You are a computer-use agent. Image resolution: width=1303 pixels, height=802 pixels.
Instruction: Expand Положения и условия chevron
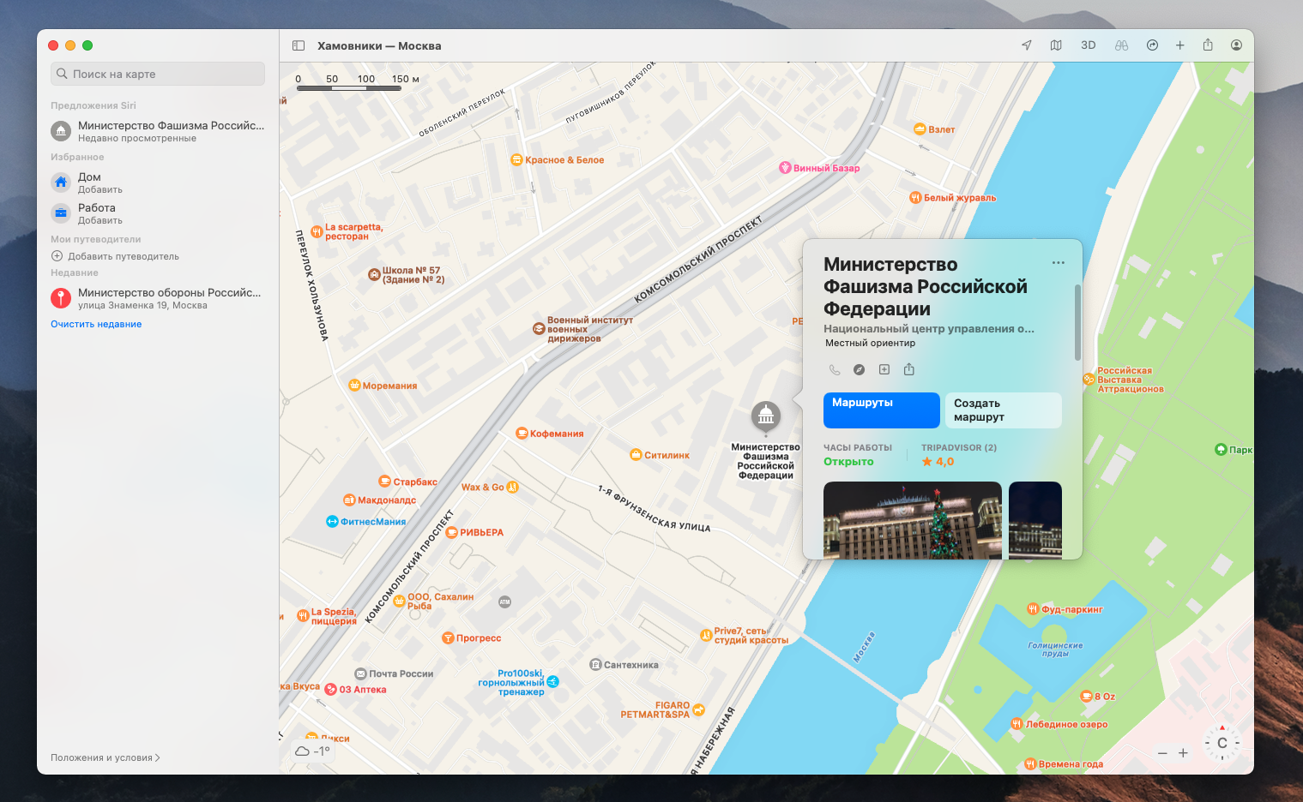(x=157, y=757)
